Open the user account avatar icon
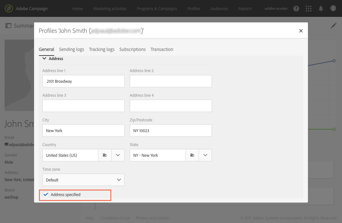Image resolution: width=342 pixels, height=223 pixels. (x=333, y=8)
